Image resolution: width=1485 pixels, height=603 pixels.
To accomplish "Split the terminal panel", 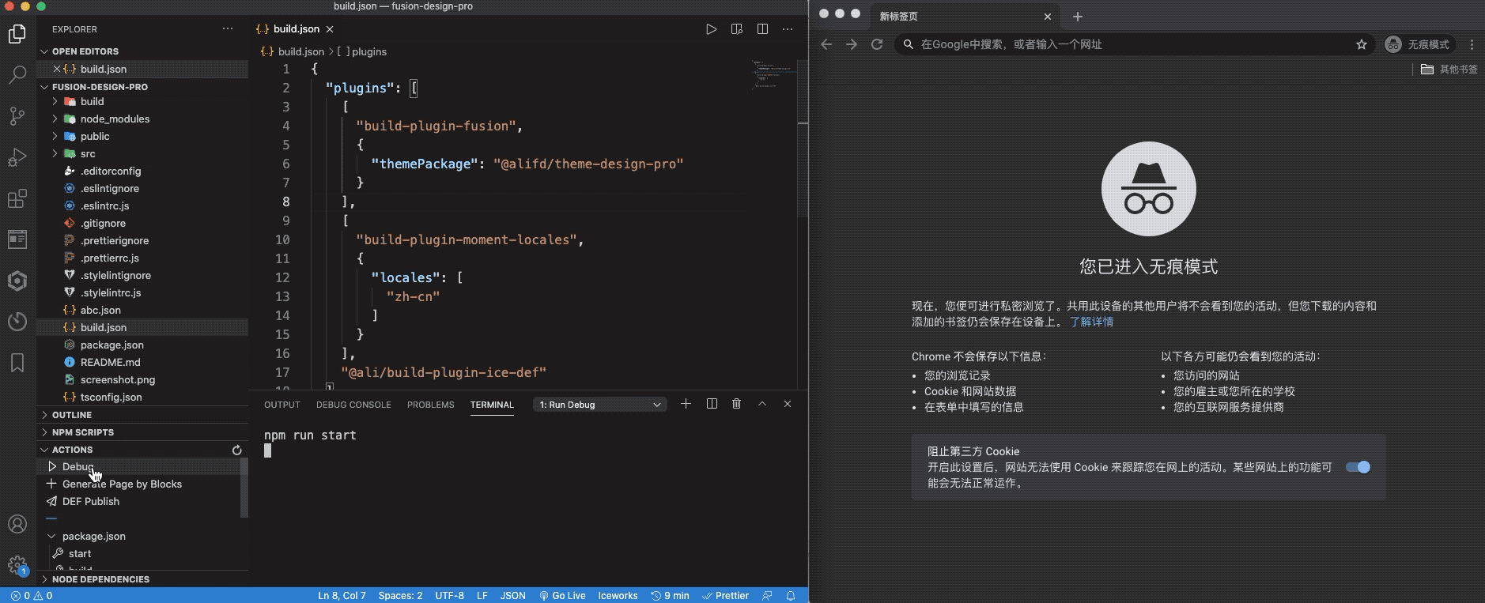I will [x=712, y=404].
